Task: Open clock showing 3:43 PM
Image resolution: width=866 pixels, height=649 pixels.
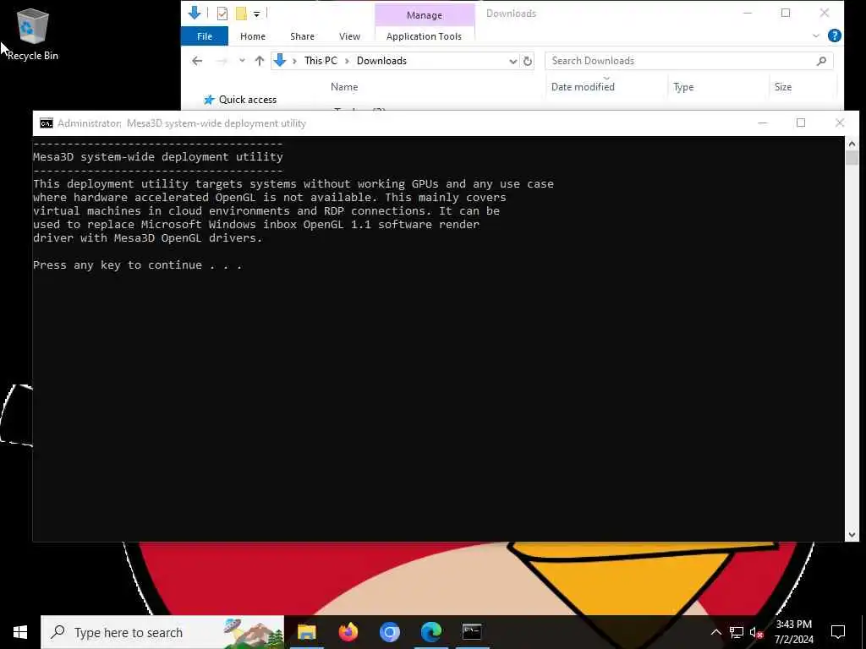Action: [x=793, y=632]
